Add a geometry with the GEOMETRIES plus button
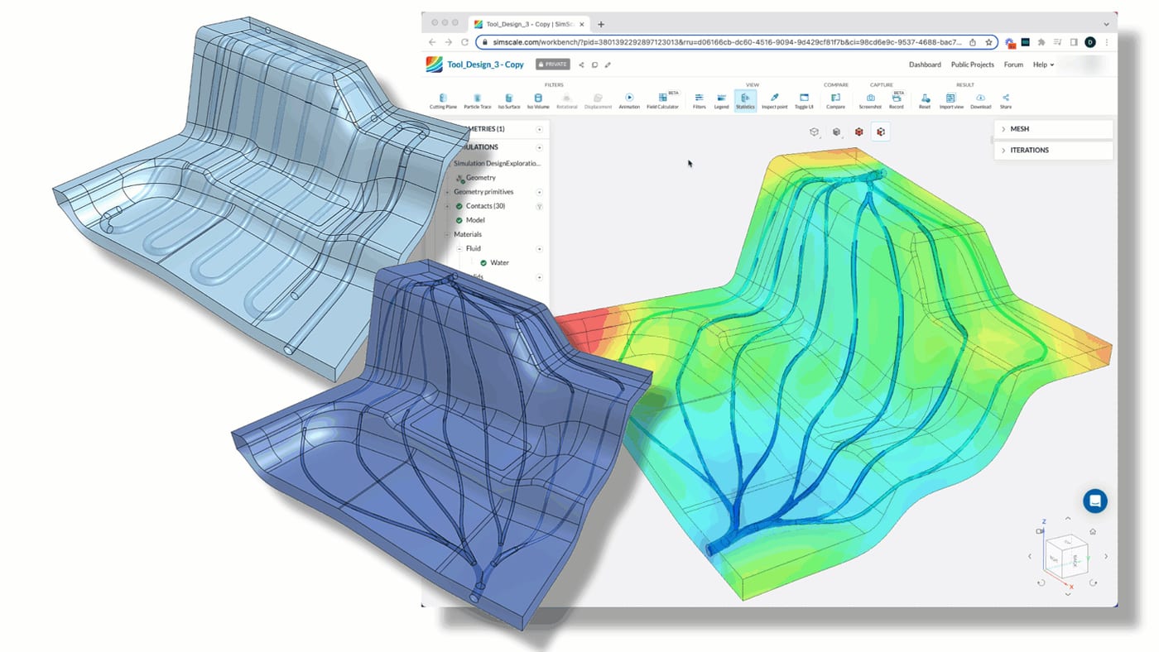The width and height of the screenshot is (1159, 652). 540,129
